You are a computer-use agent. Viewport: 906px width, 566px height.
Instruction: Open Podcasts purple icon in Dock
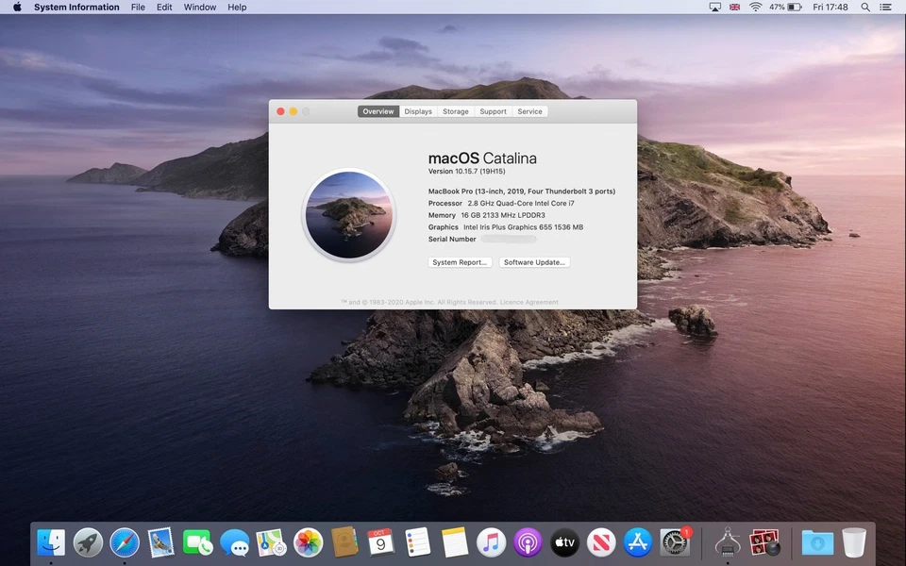pos(528,543)
